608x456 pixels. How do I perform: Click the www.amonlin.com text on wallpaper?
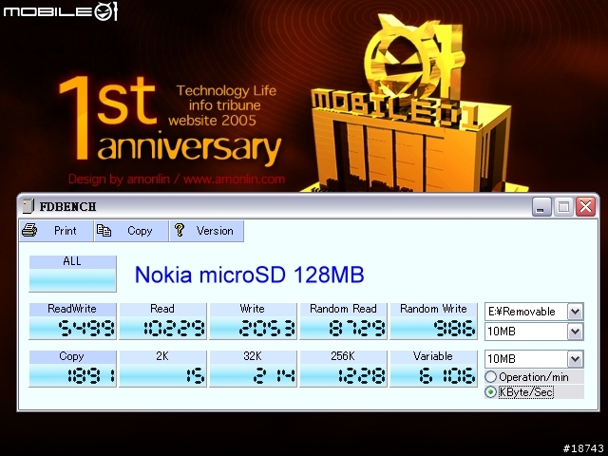point(235,180)
